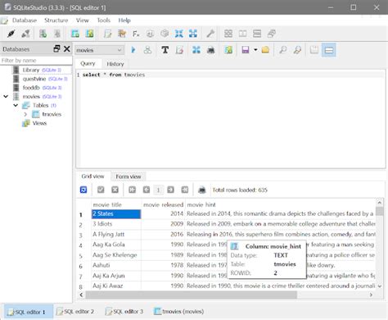This screenshot has width=388, height=320.
Task: Switch to SQL editor 2 in taskbar
Action: [75, 311]
